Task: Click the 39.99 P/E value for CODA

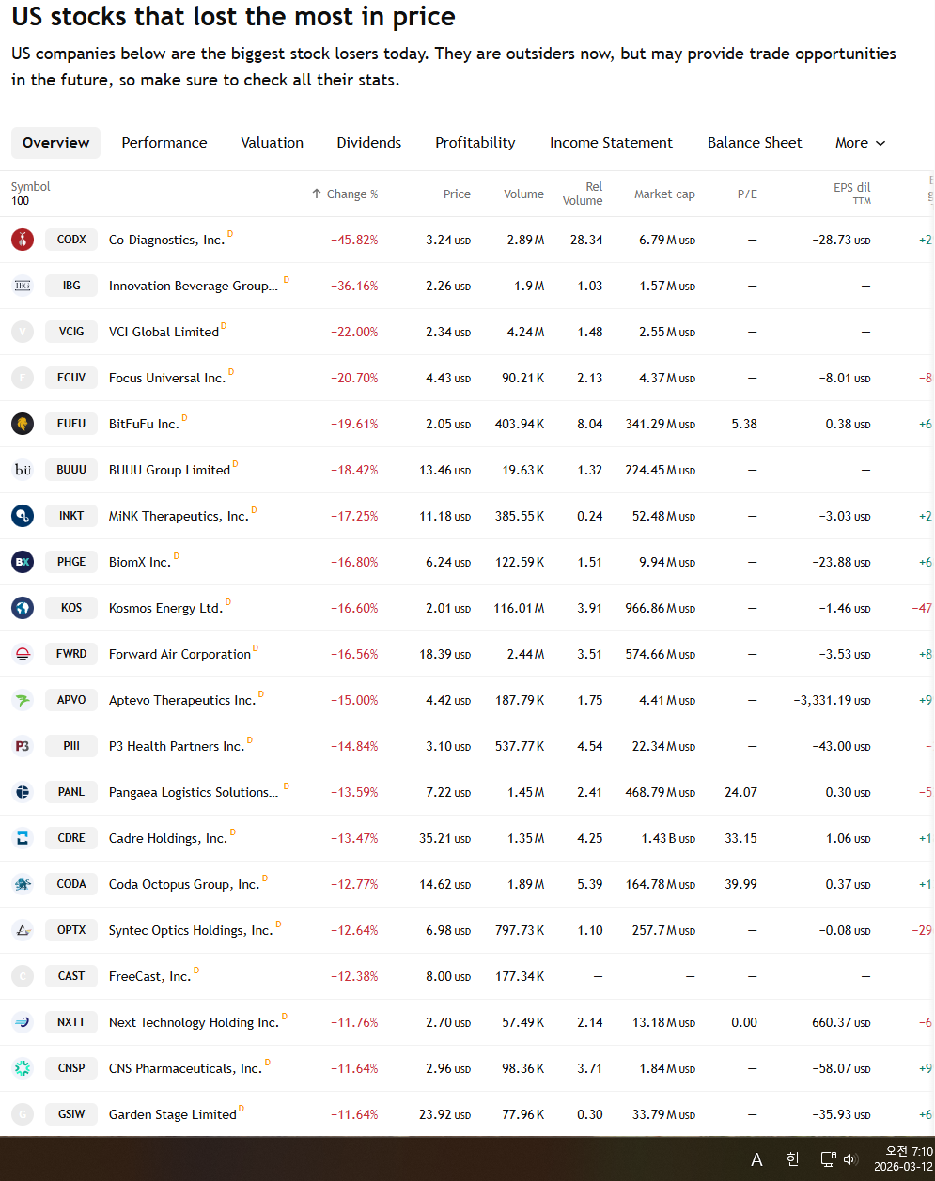Action: (x=741, y=884)
